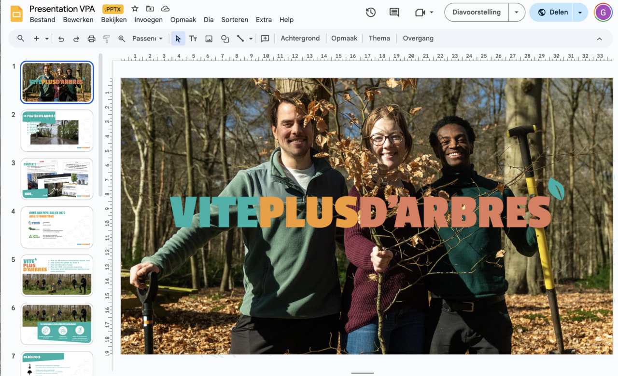Click the undo arrow icon
The width and height of the screenshot is (618, 376).
(61, 39)
